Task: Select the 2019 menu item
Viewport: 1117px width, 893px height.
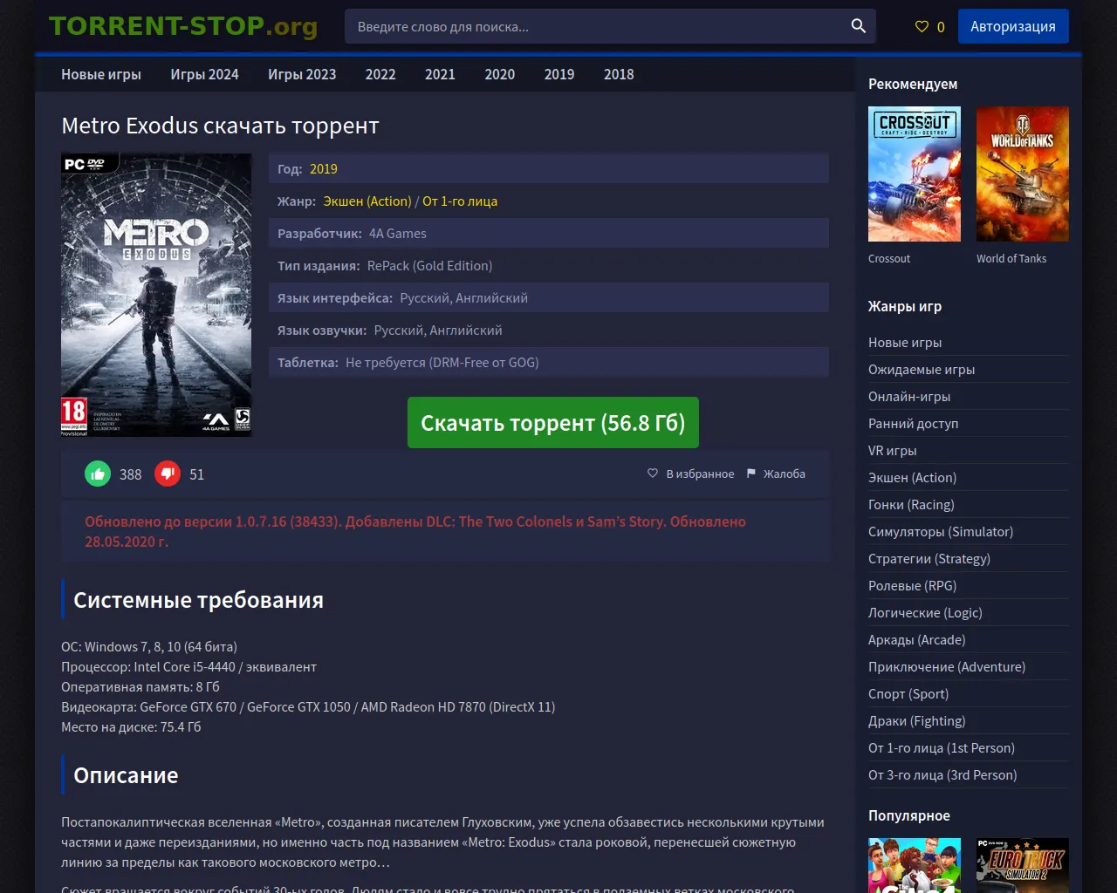Action: point(559,74)
